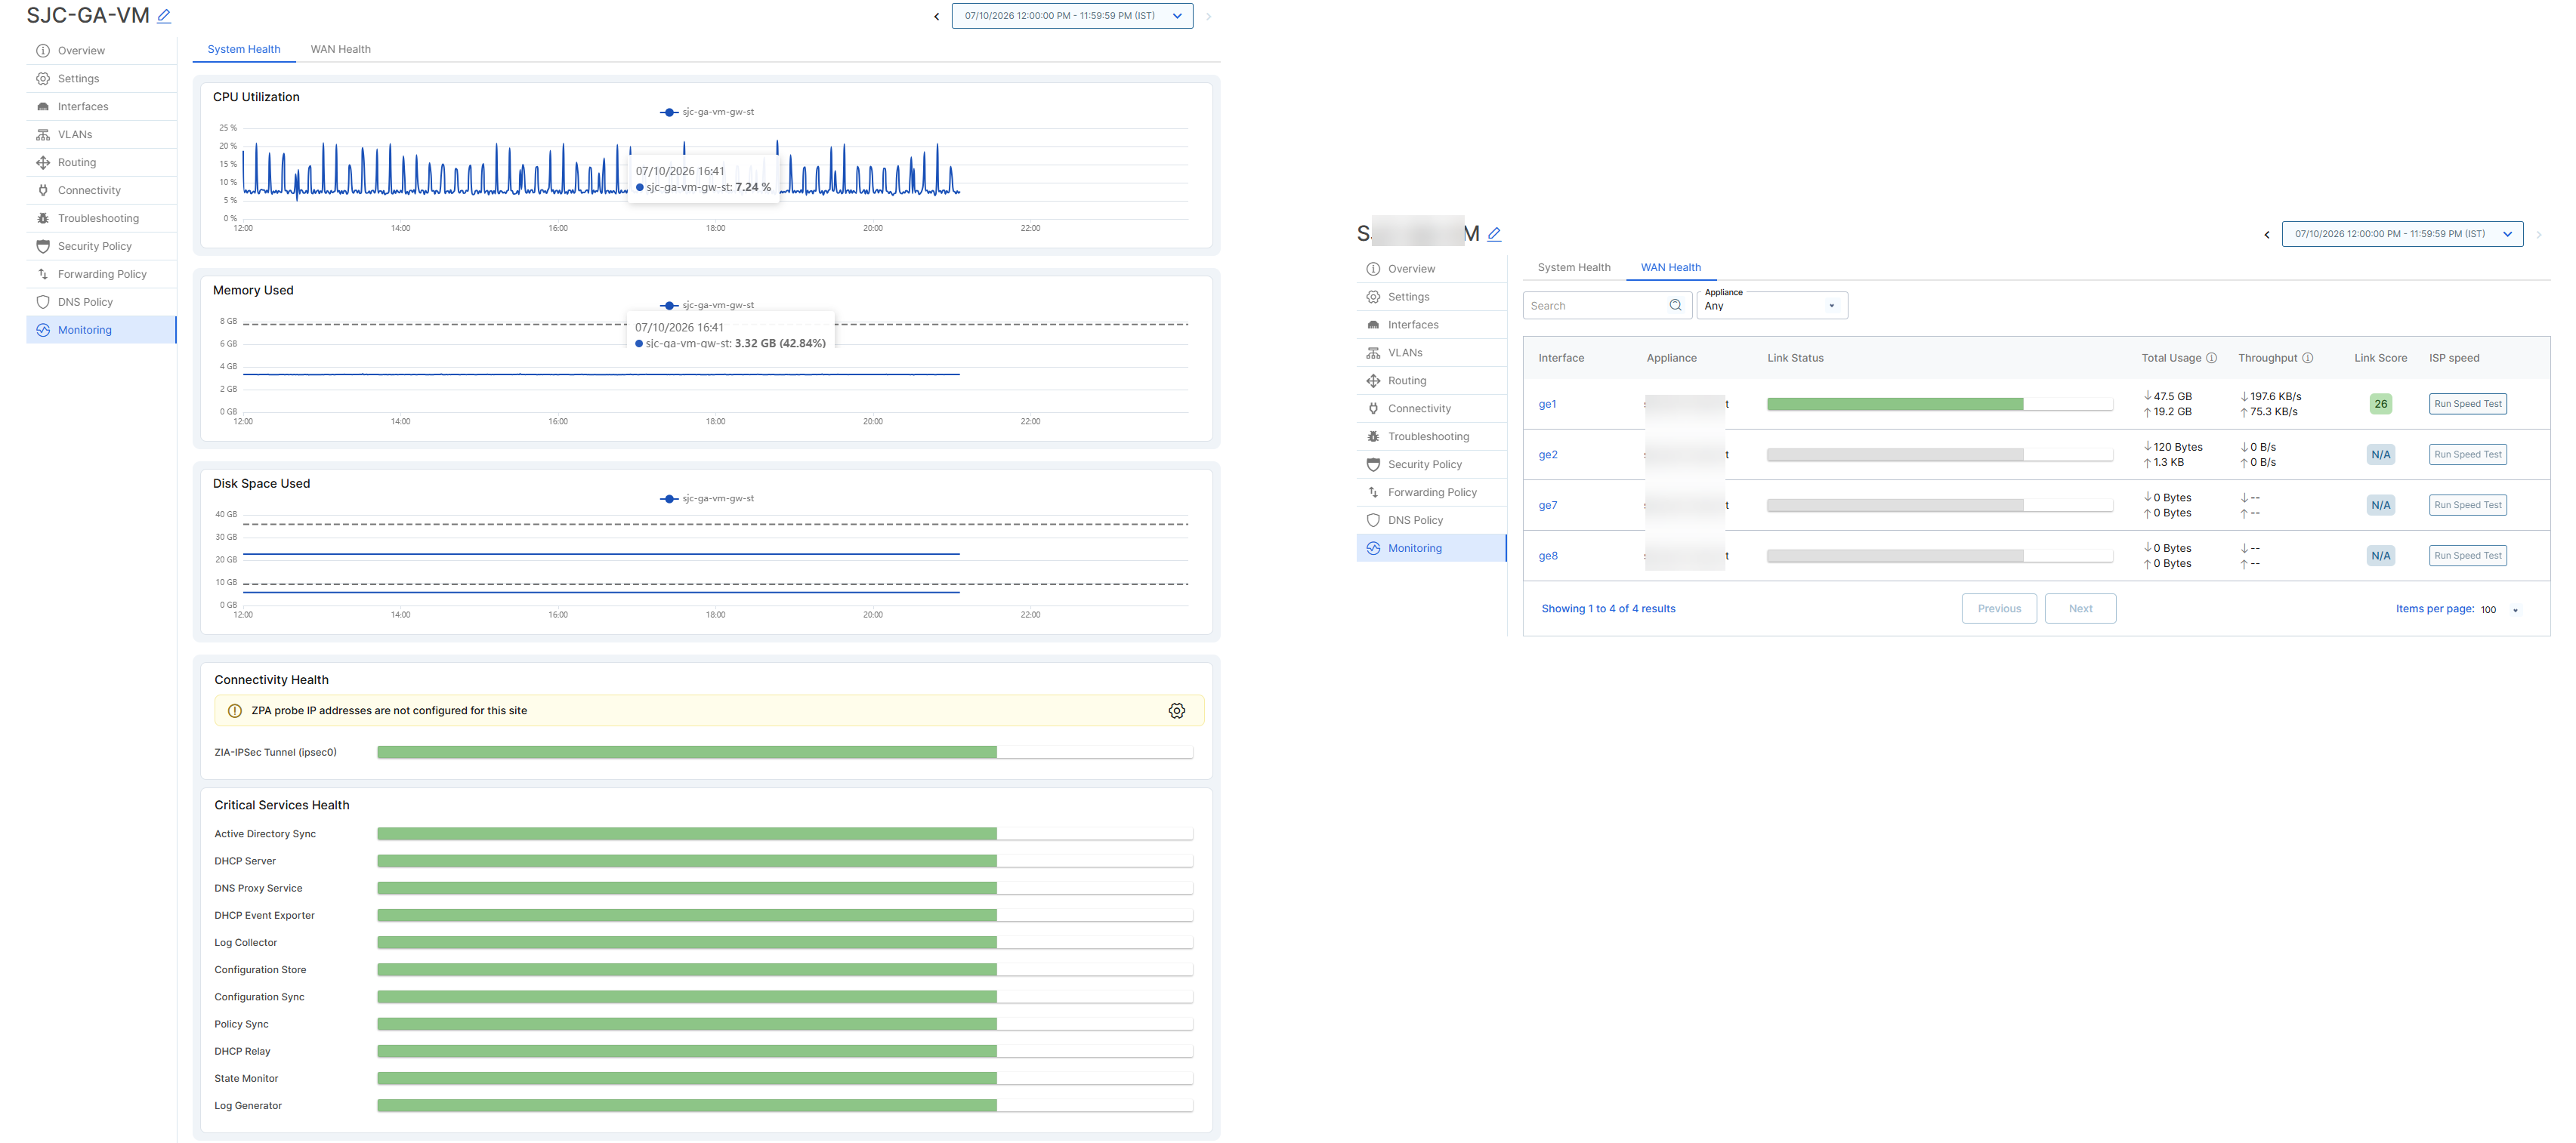Click the warning icon on the ZPA probe banner

point(235,710)
